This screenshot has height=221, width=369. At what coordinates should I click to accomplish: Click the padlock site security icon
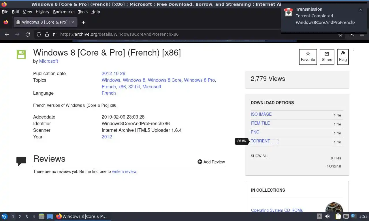(x=47, y=34)
